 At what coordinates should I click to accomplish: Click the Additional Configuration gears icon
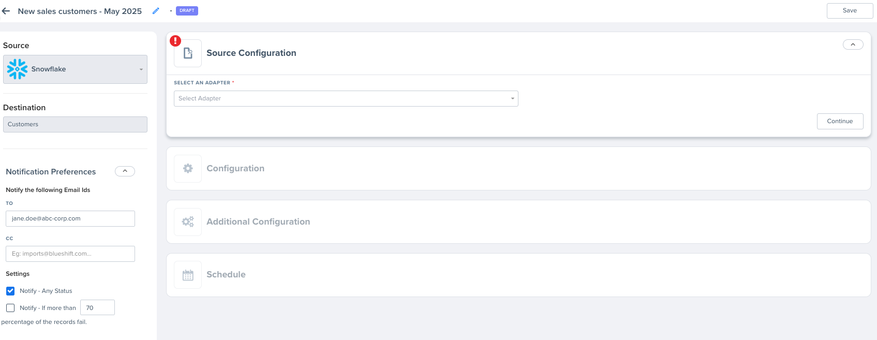(188, 221)
